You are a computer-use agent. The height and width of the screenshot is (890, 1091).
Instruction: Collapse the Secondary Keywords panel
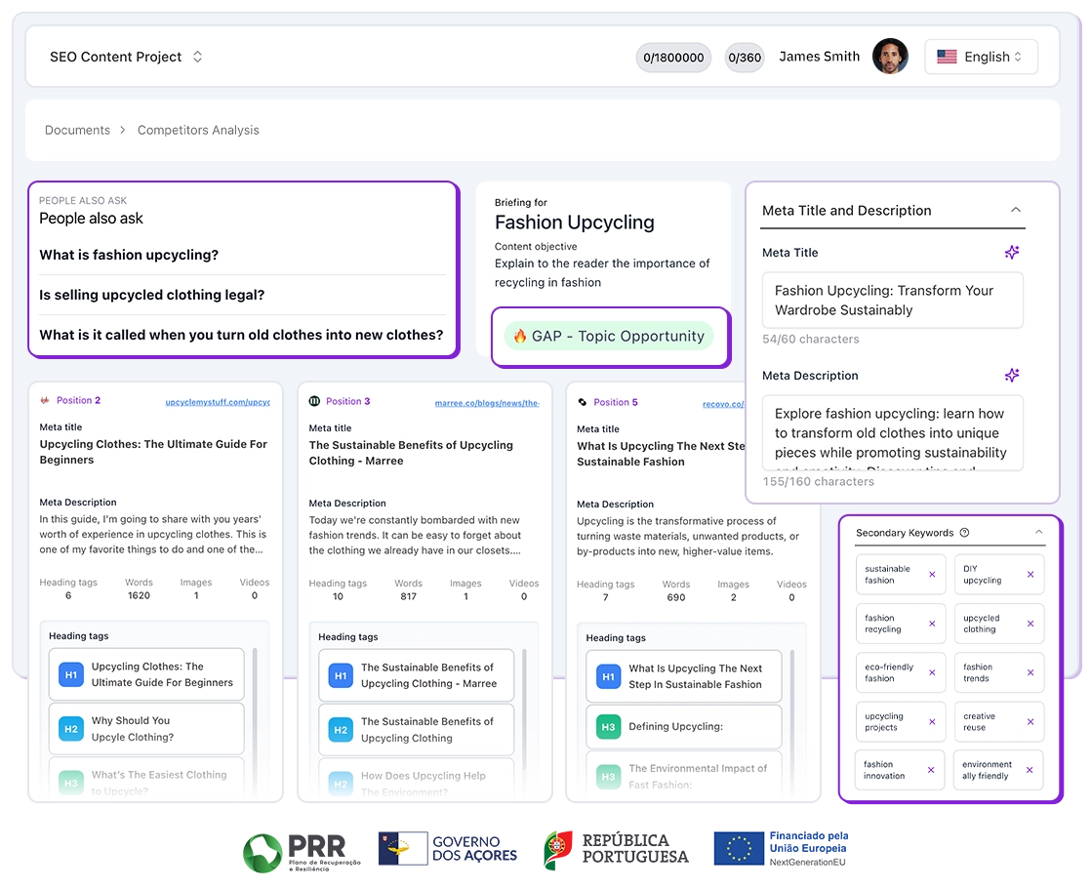point(1039,532)
